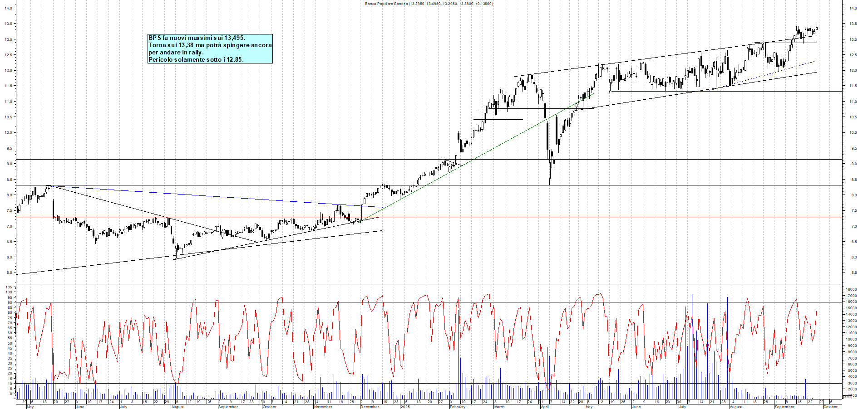The width and height of the screenshot is (858, 409).
Task: Click the 5000 volume axis label
Action: [x=852, y=370]
